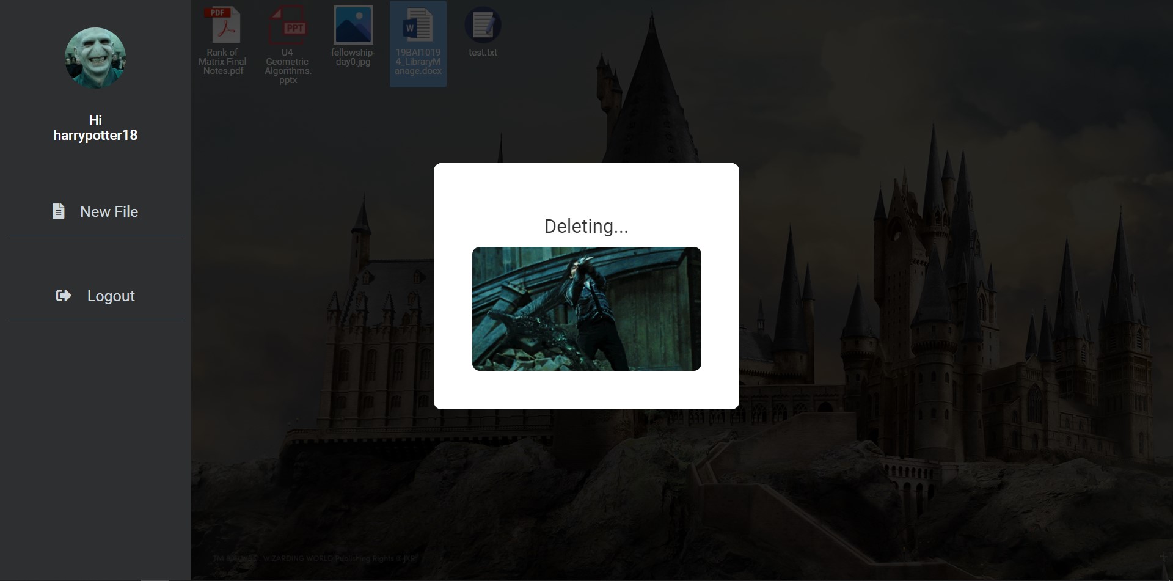
Task: Click the 'Hi harrypotter18' greeting text
Action: click(95, 128)
